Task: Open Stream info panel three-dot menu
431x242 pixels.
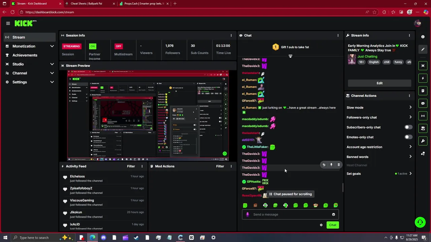Action: pyautogui.click(x=409, y=35)
